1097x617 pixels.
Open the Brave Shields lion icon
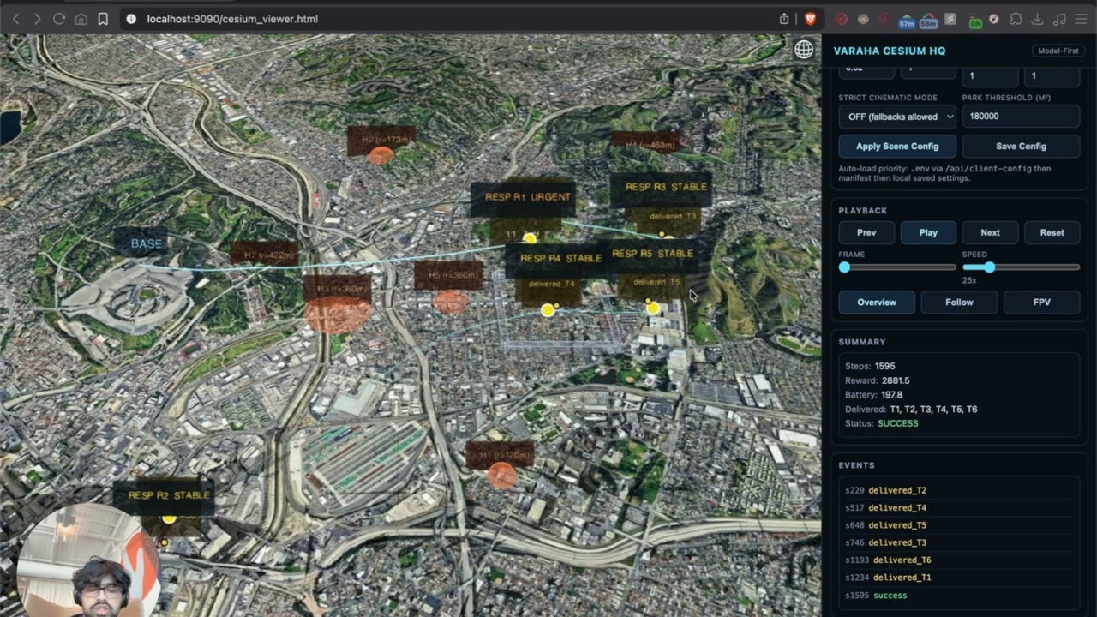(x=810, y=18)
